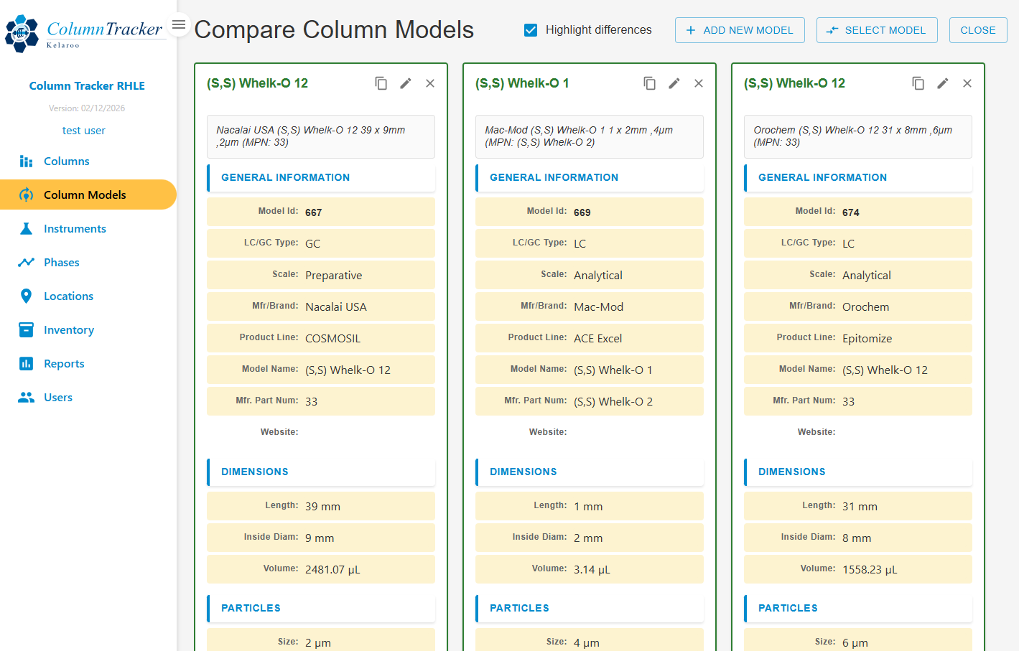Image resolution: width=1019 pixels, height=651 pixels.
Task: Go to Instruments page
Action: coord(75,229)
